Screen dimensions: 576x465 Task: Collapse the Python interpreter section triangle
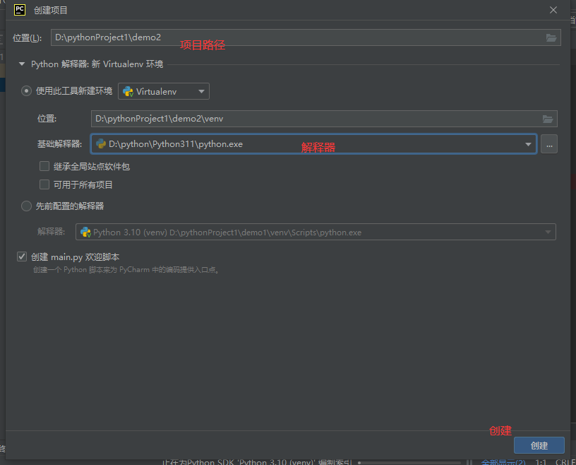click(x=22, y=64)
